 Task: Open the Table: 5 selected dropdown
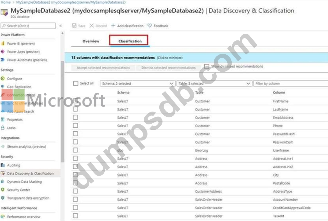pyautogui.click(x=214, y=84)
